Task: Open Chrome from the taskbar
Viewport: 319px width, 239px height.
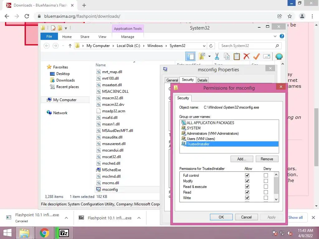Action: [45, 233]
